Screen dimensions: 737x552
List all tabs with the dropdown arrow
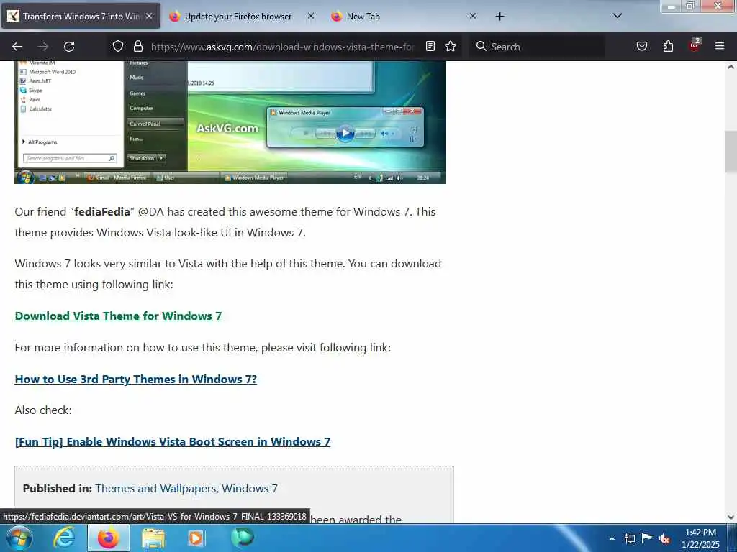pos(618,16)
